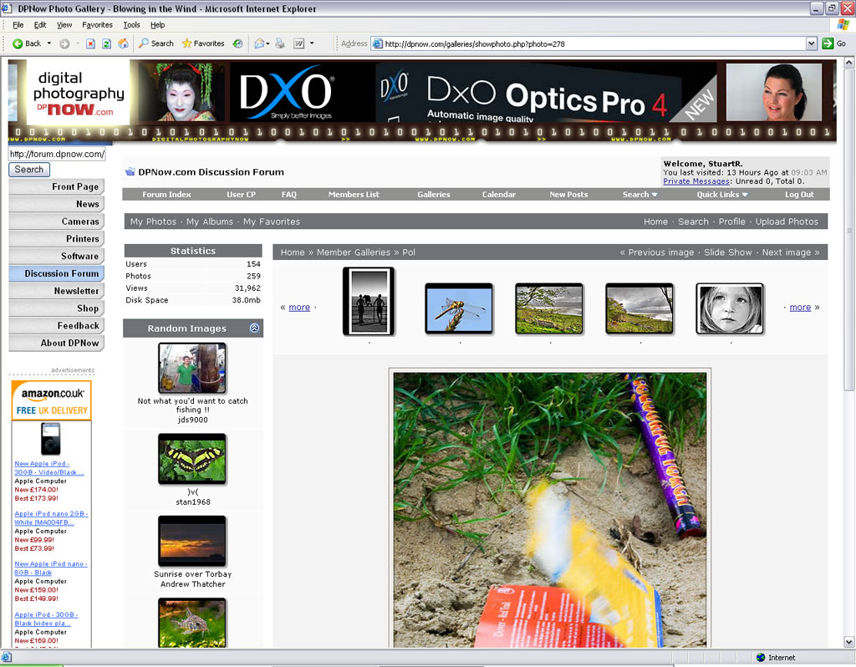Click the Upload Photos link
Viewport: 856px width, 667px height.
click(x=787, y=221)
